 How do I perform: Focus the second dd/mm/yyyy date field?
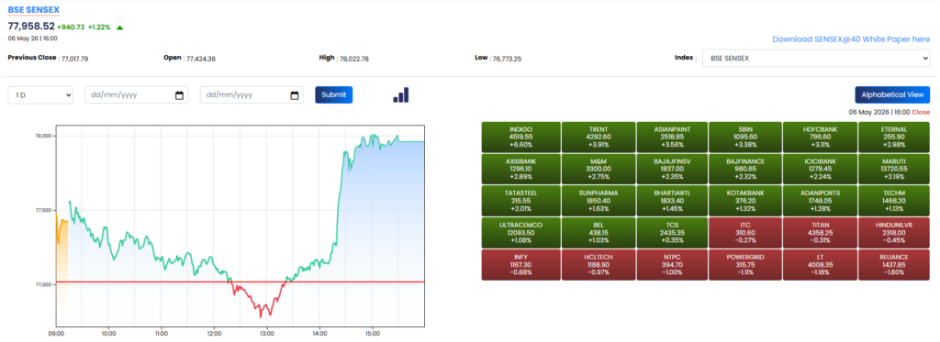point(252,95)
